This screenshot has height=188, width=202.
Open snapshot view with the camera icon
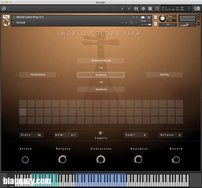[143, 17]
